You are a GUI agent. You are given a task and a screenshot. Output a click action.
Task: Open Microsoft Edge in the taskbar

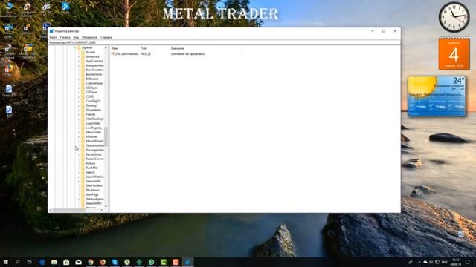click(x=42, y=262)
